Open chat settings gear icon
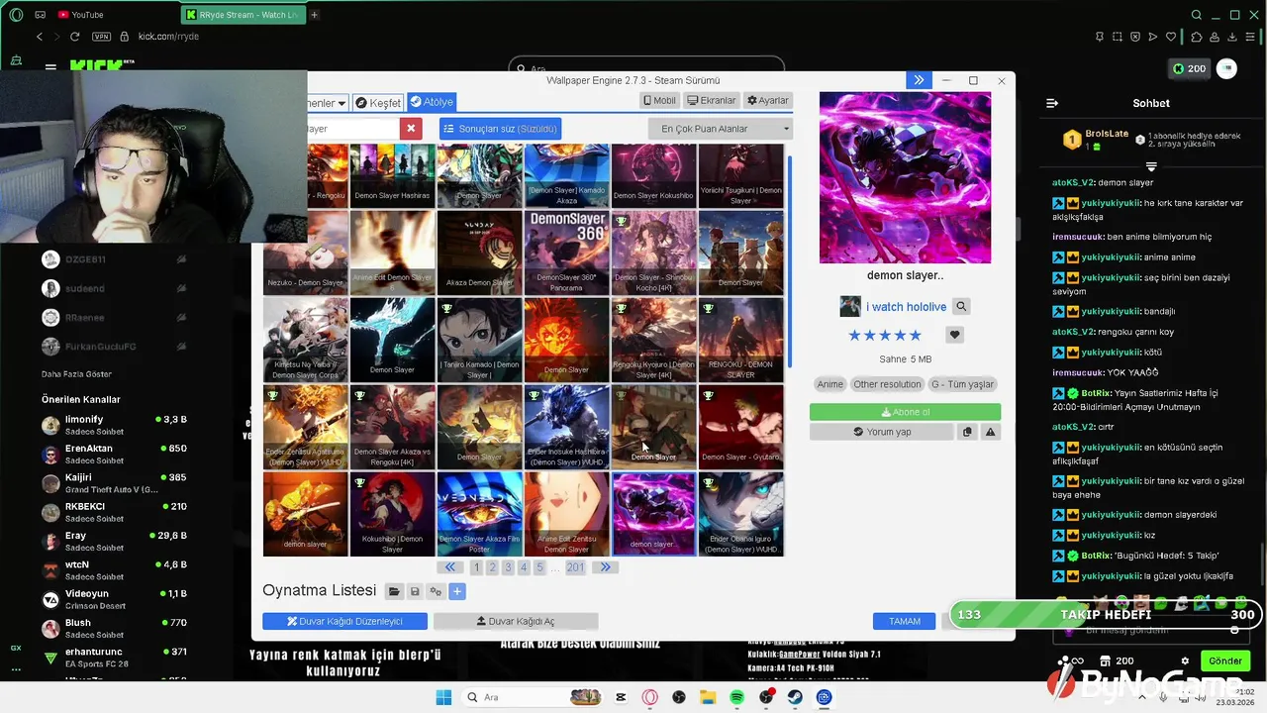 (x=1185, y=661)
